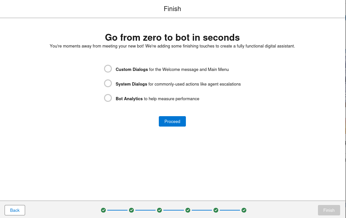Click the progress line between first two steps
346x218 pixels.
117,210
